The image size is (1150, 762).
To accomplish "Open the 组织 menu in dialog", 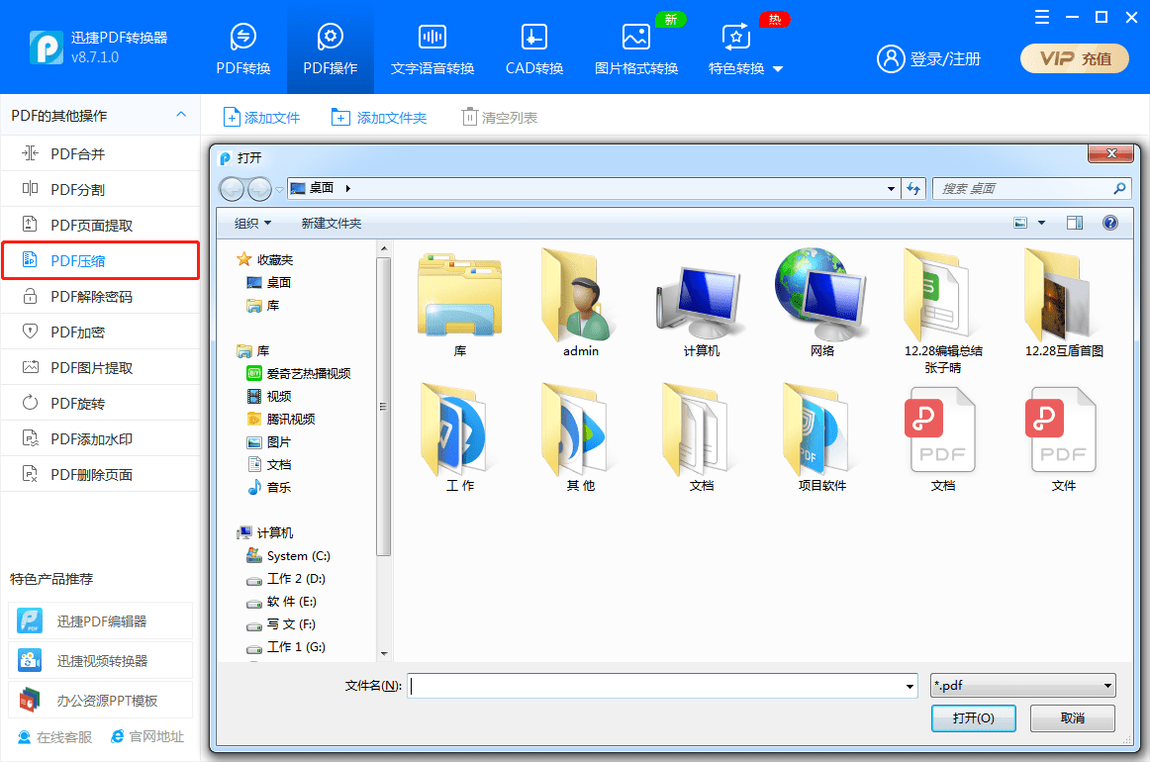I will [252, 223].
